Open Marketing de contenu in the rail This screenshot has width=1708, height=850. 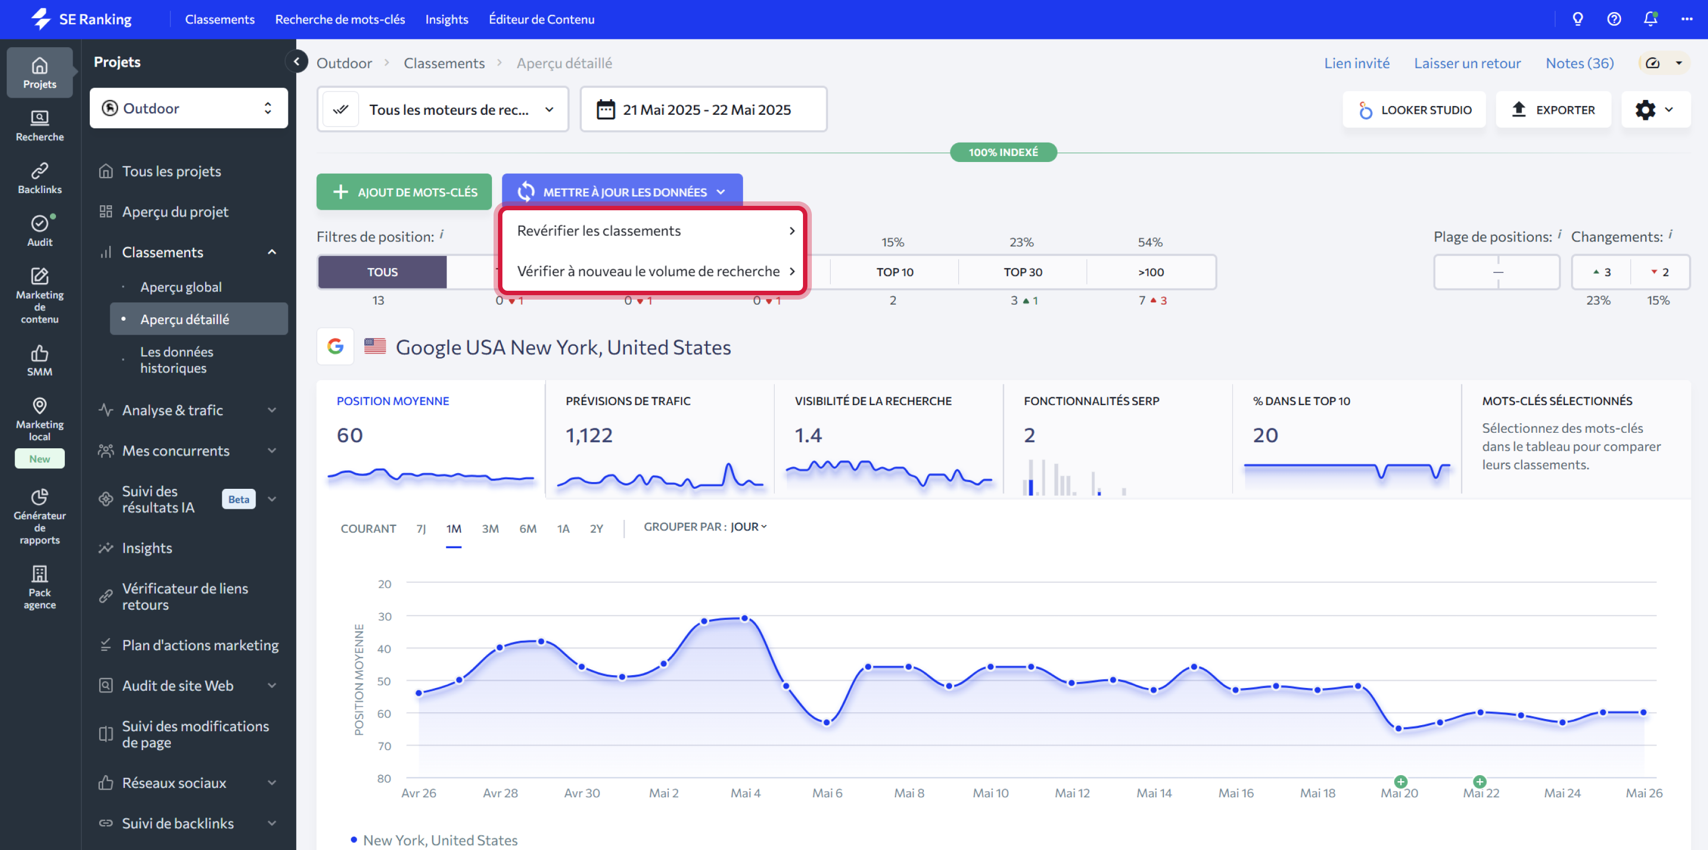[40, 295]
